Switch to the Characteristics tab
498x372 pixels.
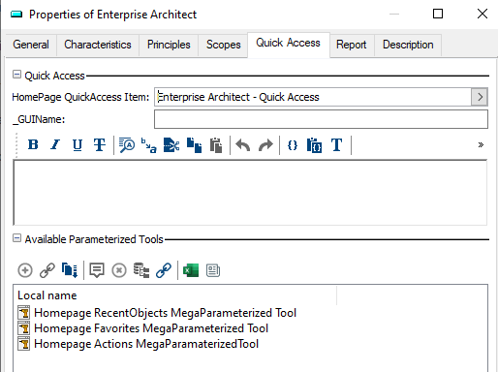[x=98, y=45]
